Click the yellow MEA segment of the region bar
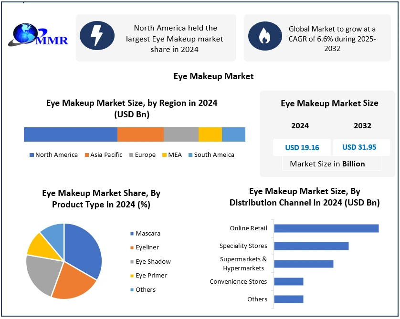 point(210,134)
